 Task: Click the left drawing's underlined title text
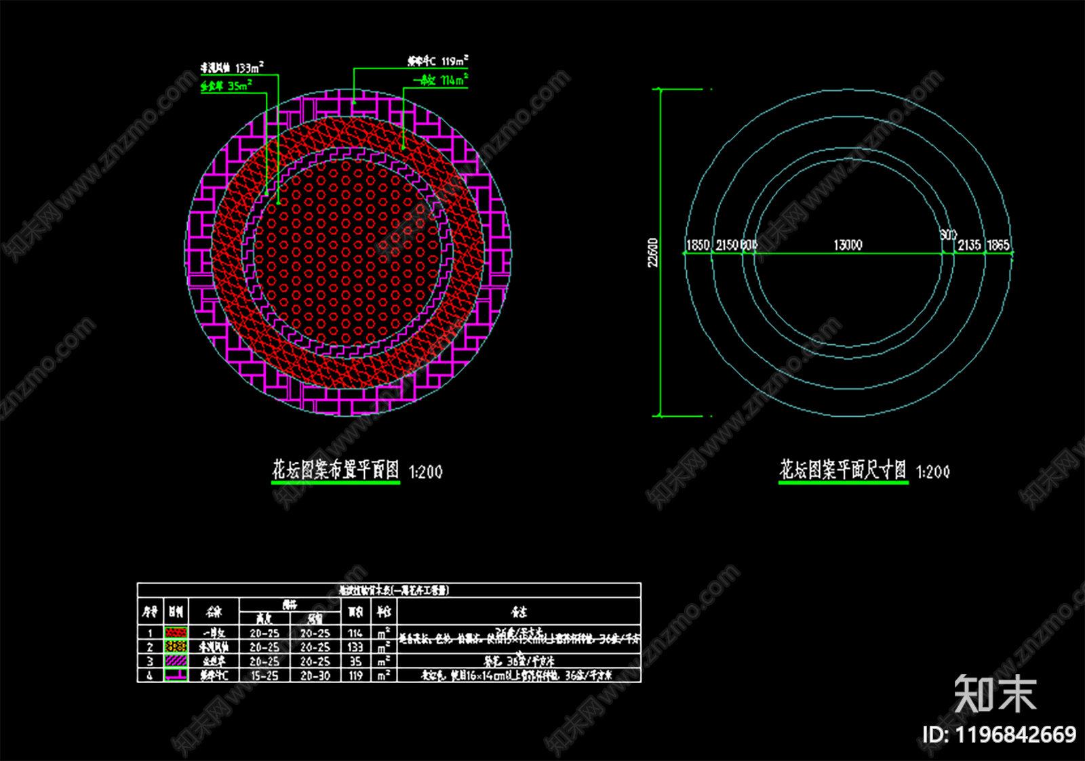point(336,470)
